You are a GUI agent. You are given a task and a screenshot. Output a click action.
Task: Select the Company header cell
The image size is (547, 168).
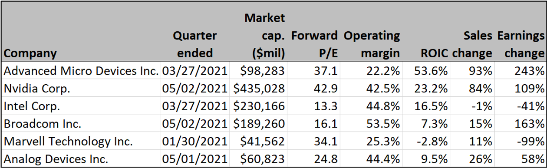click(x=81, y=31)
